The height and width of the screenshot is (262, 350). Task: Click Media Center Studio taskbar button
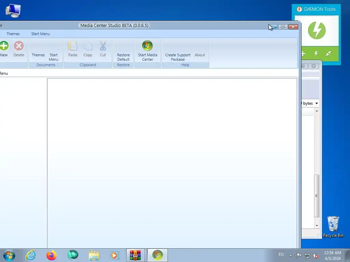pos(157,255)
